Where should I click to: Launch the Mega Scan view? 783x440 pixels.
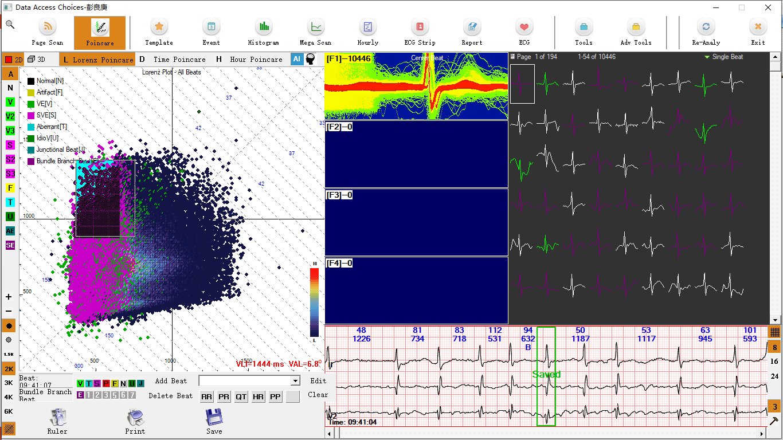click(x=316, y=32)
